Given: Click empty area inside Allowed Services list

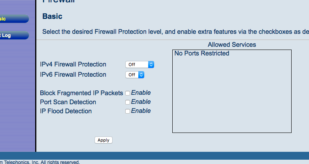Looking at the screenshot, I should point(232,98).
